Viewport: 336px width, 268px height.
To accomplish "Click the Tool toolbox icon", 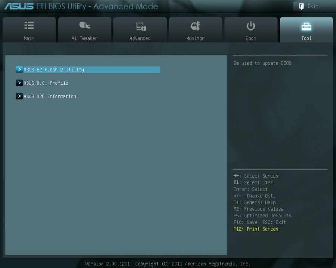I will 306,25.
